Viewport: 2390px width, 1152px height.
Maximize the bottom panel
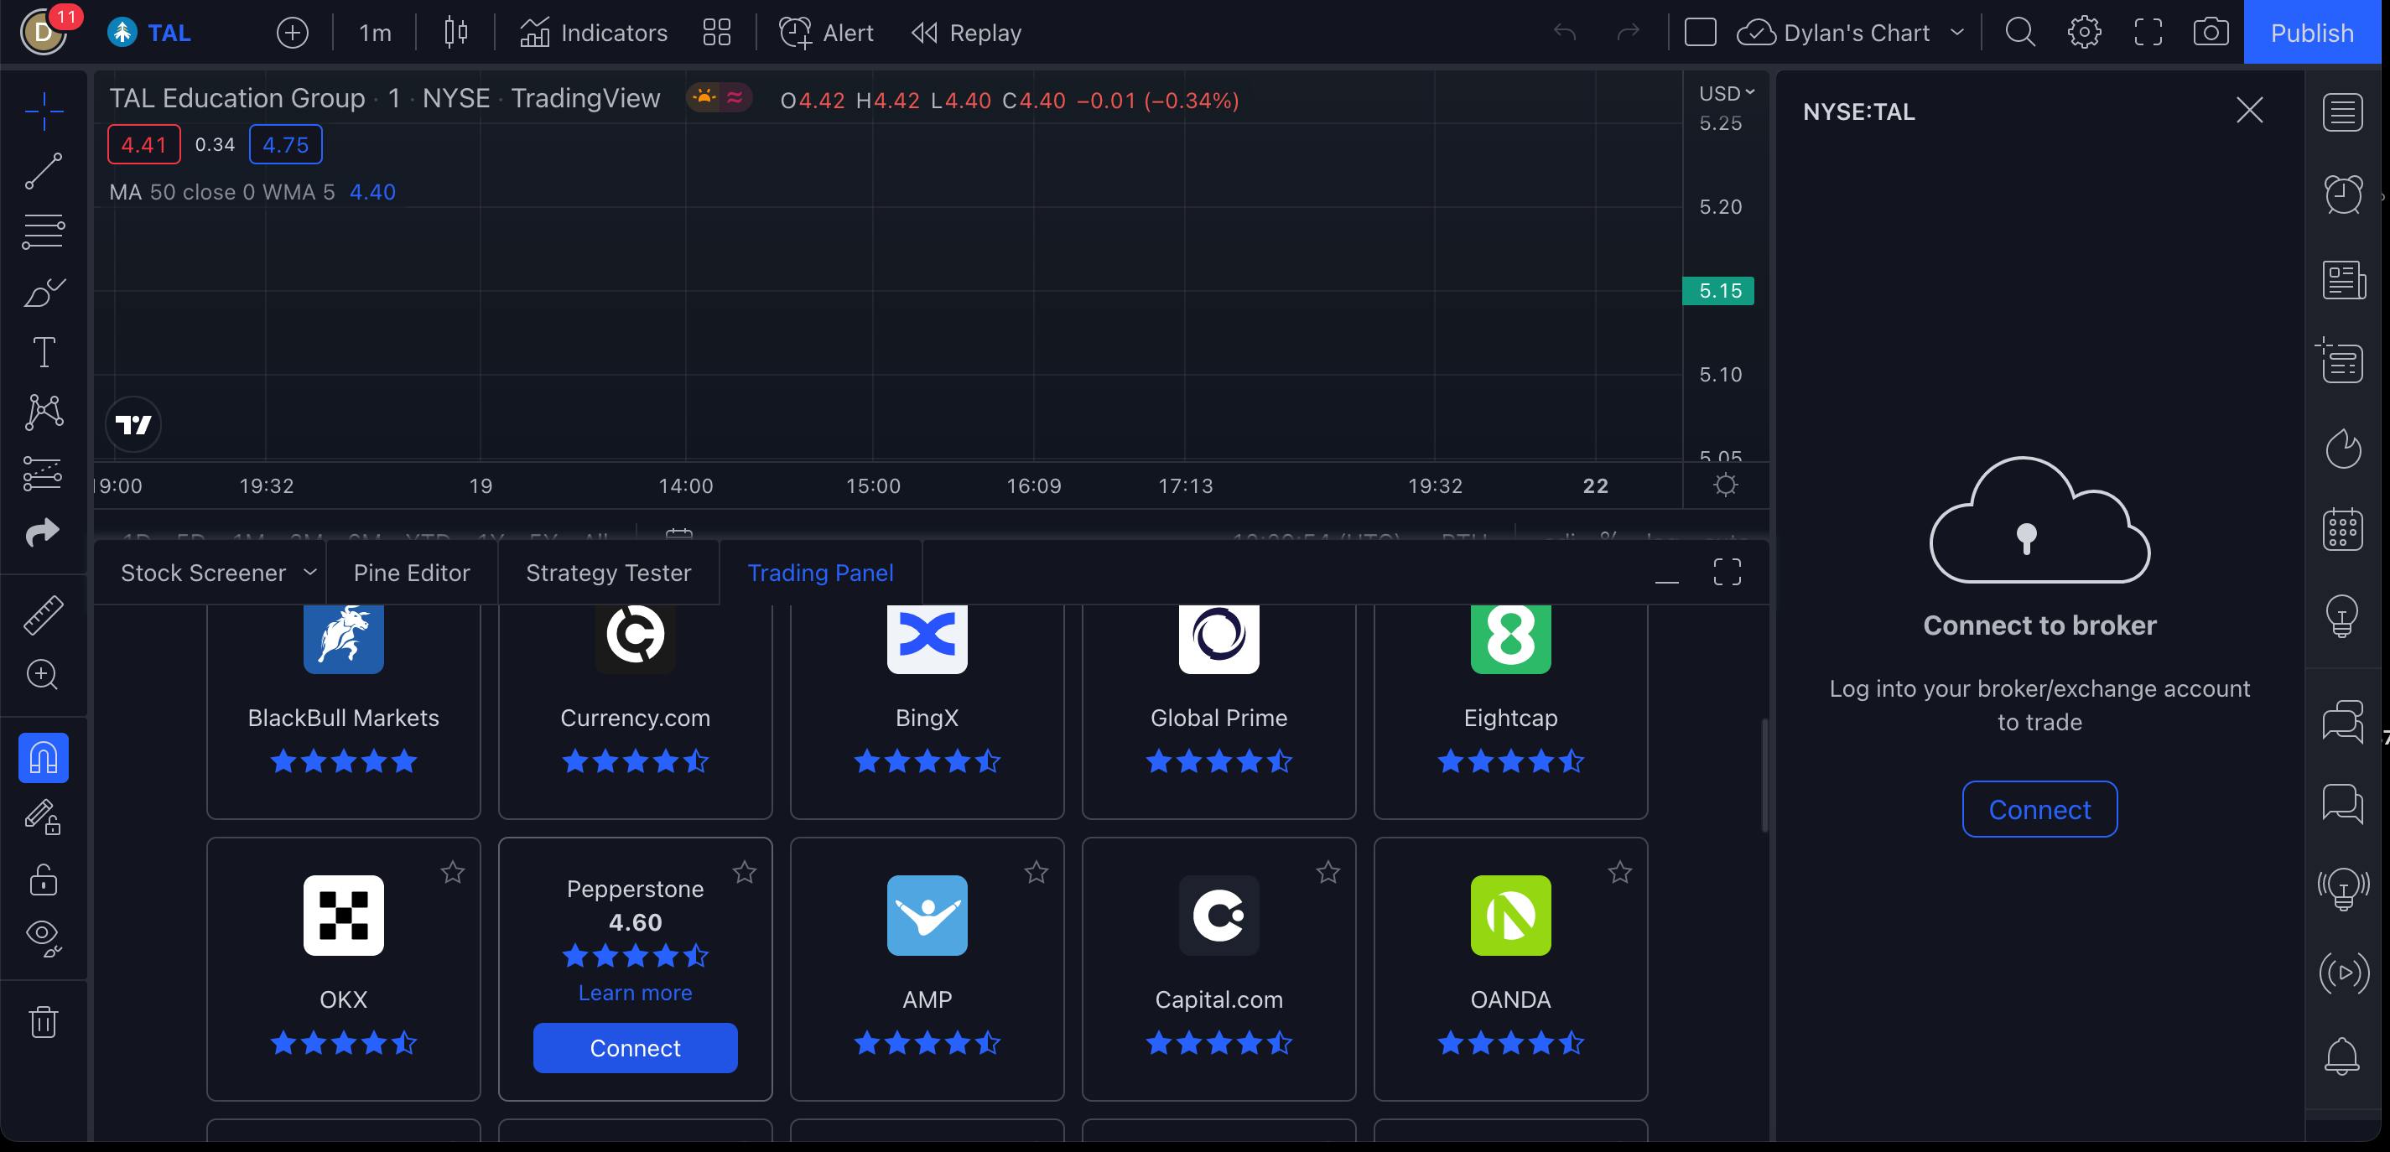coord(1727,573)
